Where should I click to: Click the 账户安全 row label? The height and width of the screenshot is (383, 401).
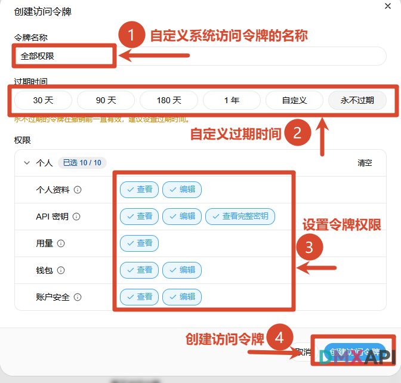[x=53, y=297]
